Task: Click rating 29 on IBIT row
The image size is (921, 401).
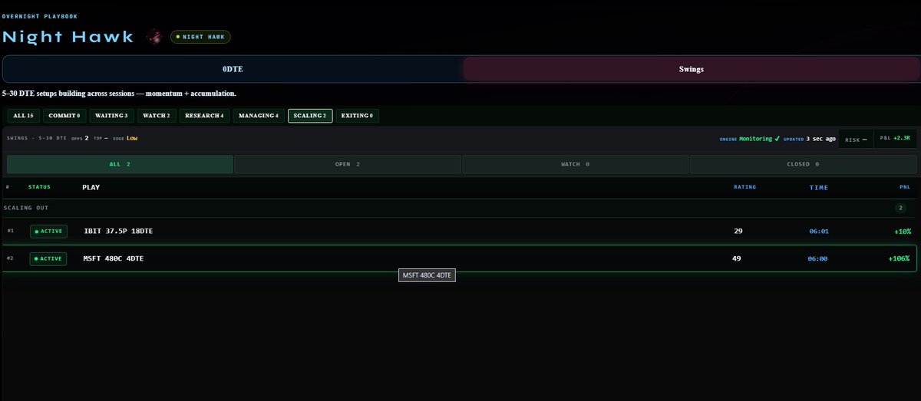Action: pyautogui.click(x=738, y=231)
